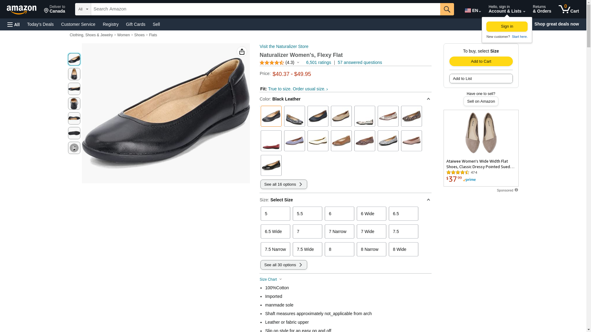
Task: Select the tan brown shoe color swatch
Action: pyautogui.click(x=341, y=141)
